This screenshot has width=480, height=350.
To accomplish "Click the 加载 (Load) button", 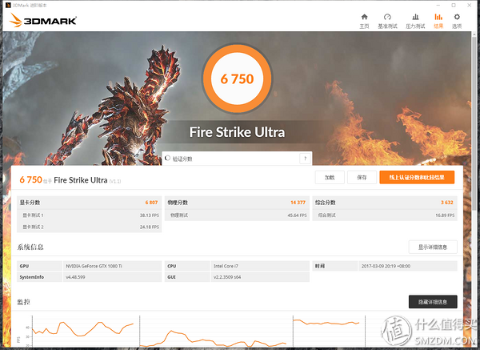I will click(x=330, y=178).
